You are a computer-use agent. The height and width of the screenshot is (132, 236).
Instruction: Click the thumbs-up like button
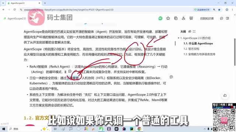225,95
